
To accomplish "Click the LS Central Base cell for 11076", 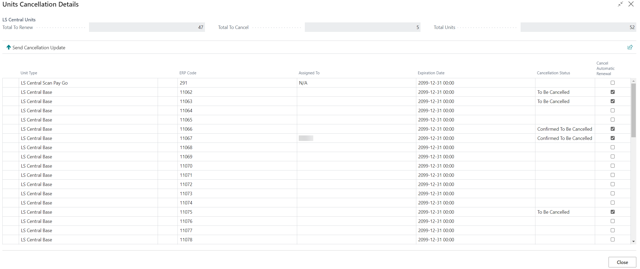I will (x=88, y=221).
